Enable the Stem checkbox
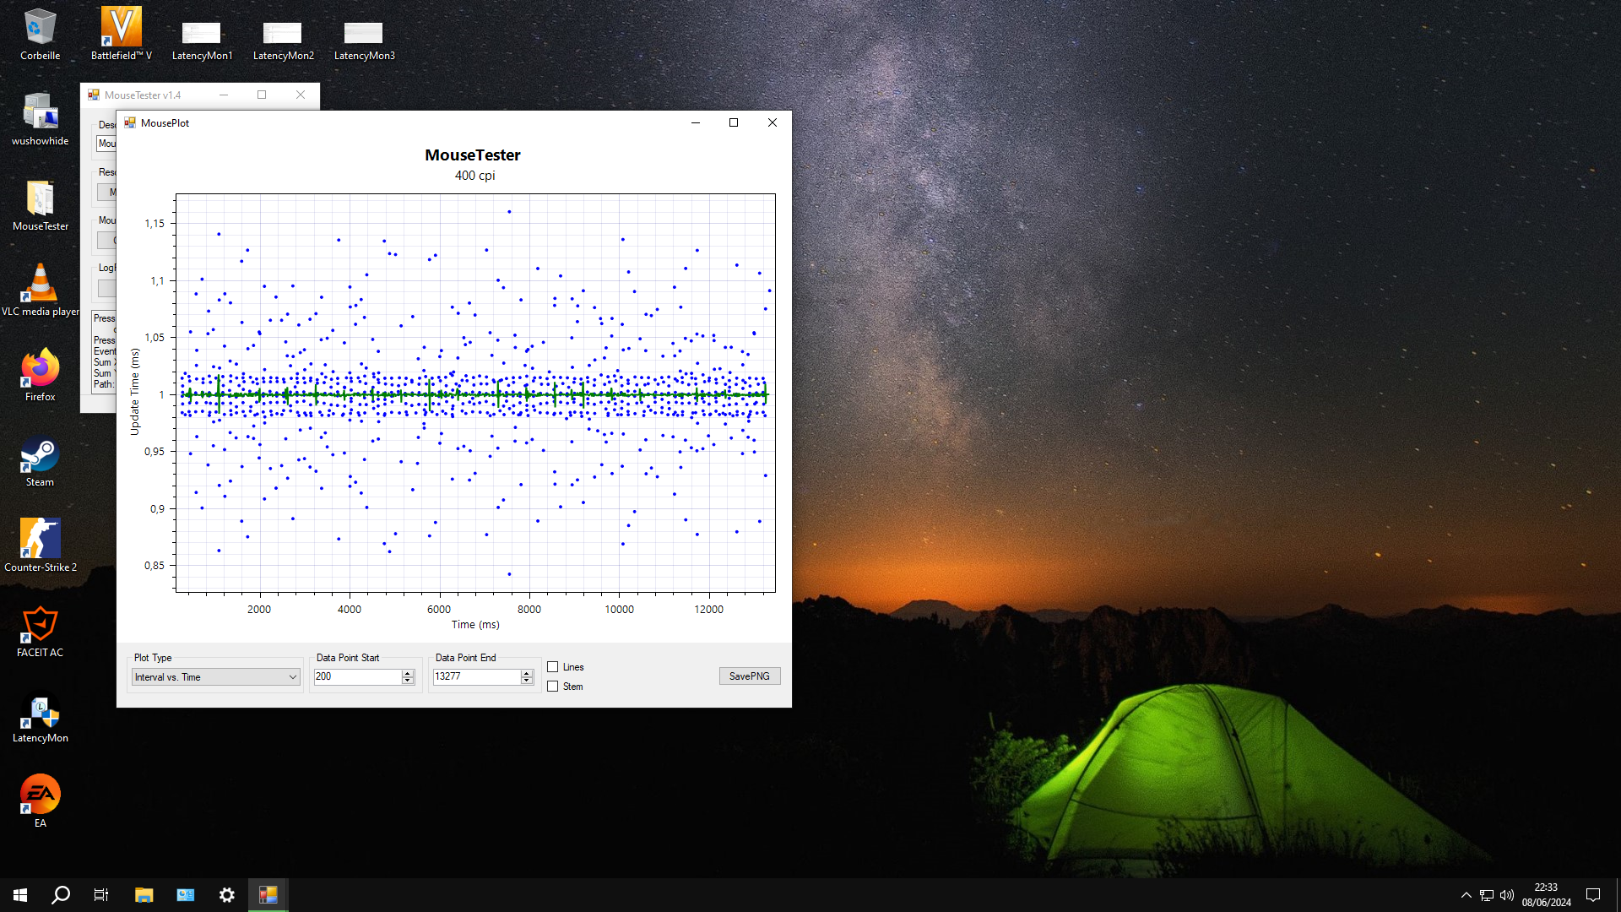The image size is (1621, 912). tap(553, 687)
